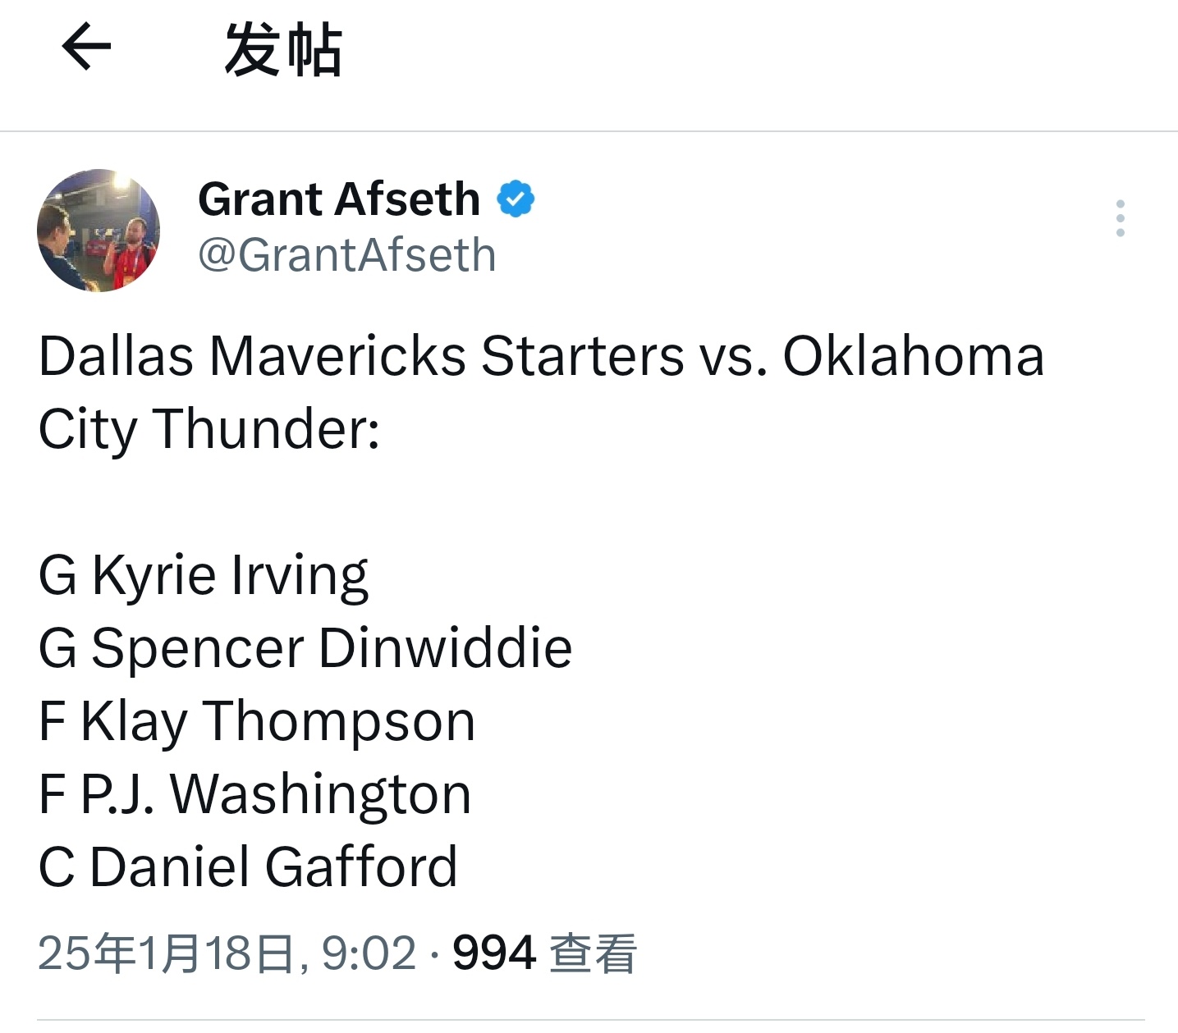The width and height of the screenshot is (1178, 1033).
Task: Click the word 'Oklahoma' in the post
Action: coord(914,357)
